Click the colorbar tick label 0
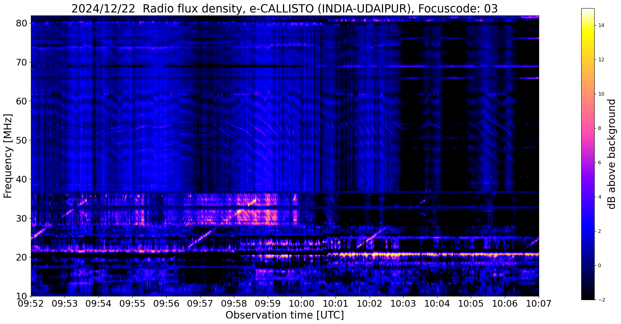 [x=599, y=266]
